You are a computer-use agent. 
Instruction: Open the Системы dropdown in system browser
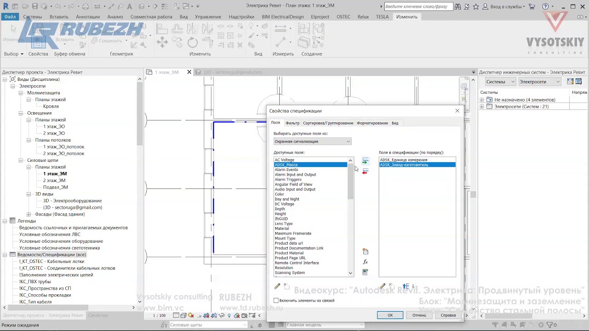pyautogui.click(x=501, y=81)
